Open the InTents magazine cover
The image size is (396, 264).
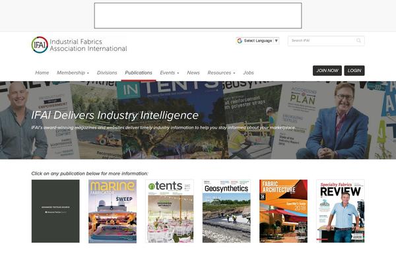(x=170, y=211)
